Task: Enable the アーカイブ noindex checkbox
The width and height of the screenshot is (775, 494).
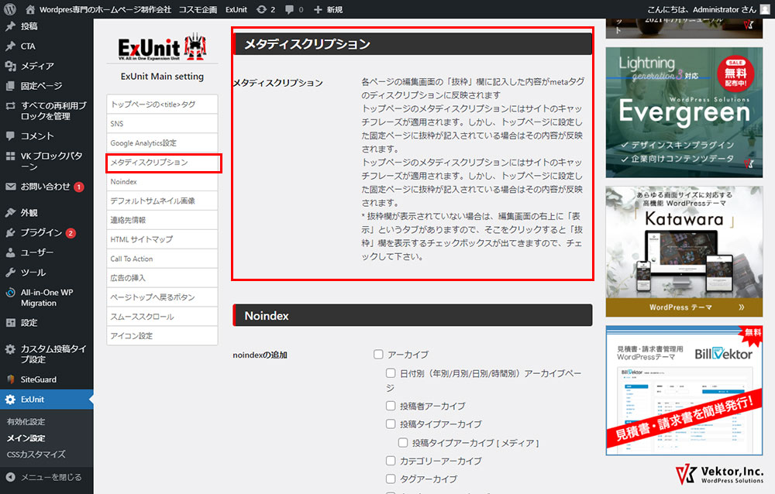Action: pyautogui.click(x=379, y=355)
